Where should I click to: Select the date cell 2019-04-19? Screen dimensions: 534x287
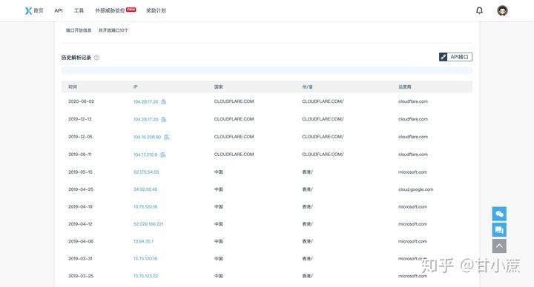tap(80, 207)
